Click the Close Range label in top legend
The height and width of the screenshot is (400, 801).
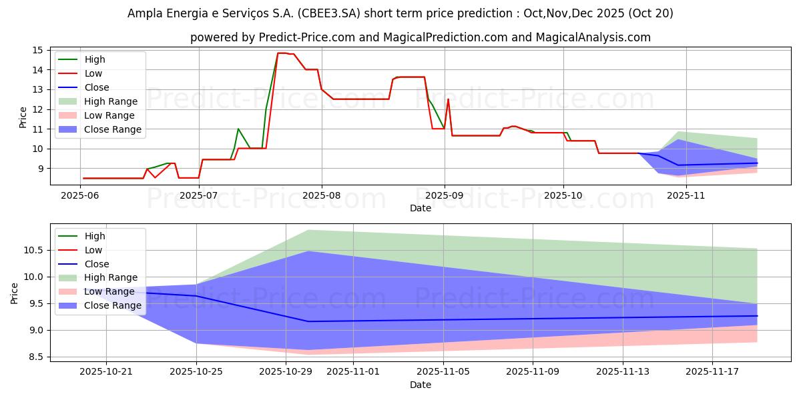(113, 130)
